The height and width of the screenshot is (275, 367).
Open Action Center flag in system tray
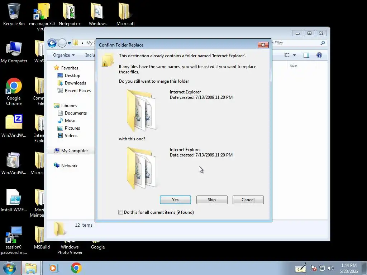[314, 268]
